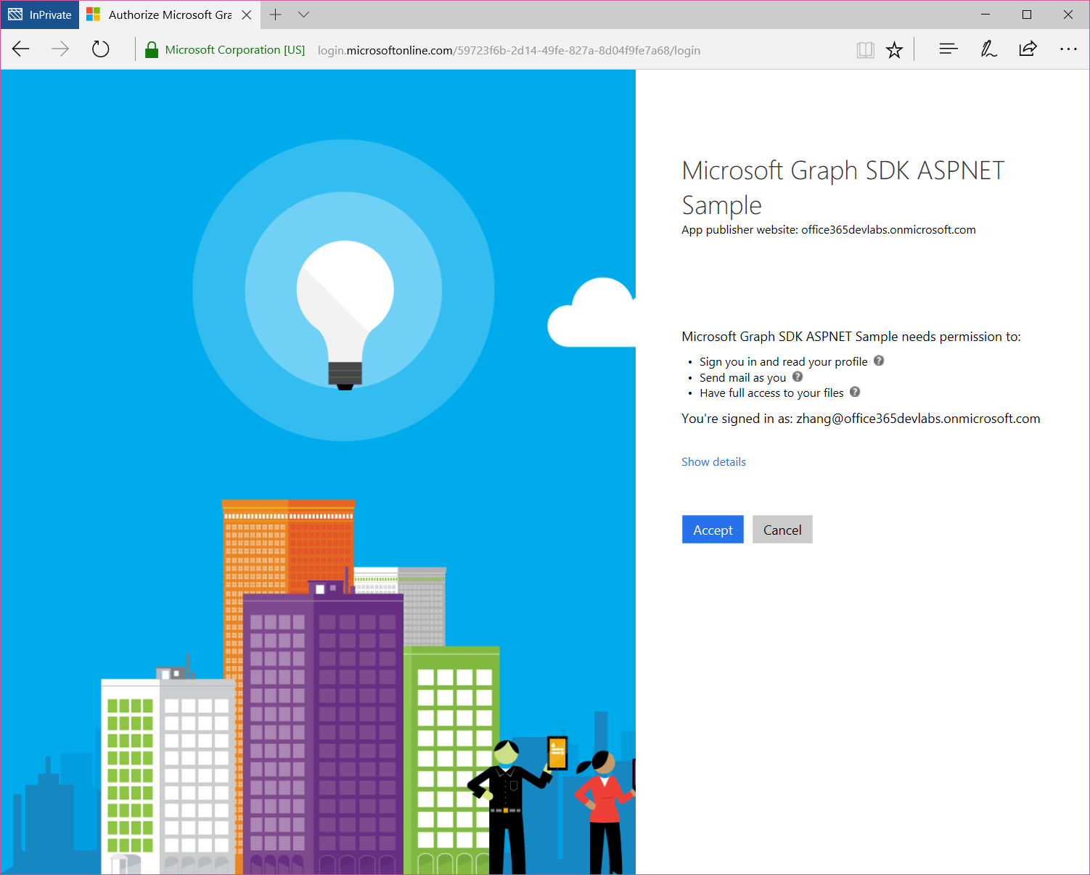
Task: Select the Authorize Microsoft Graph tab
Action: click(167, 15)
